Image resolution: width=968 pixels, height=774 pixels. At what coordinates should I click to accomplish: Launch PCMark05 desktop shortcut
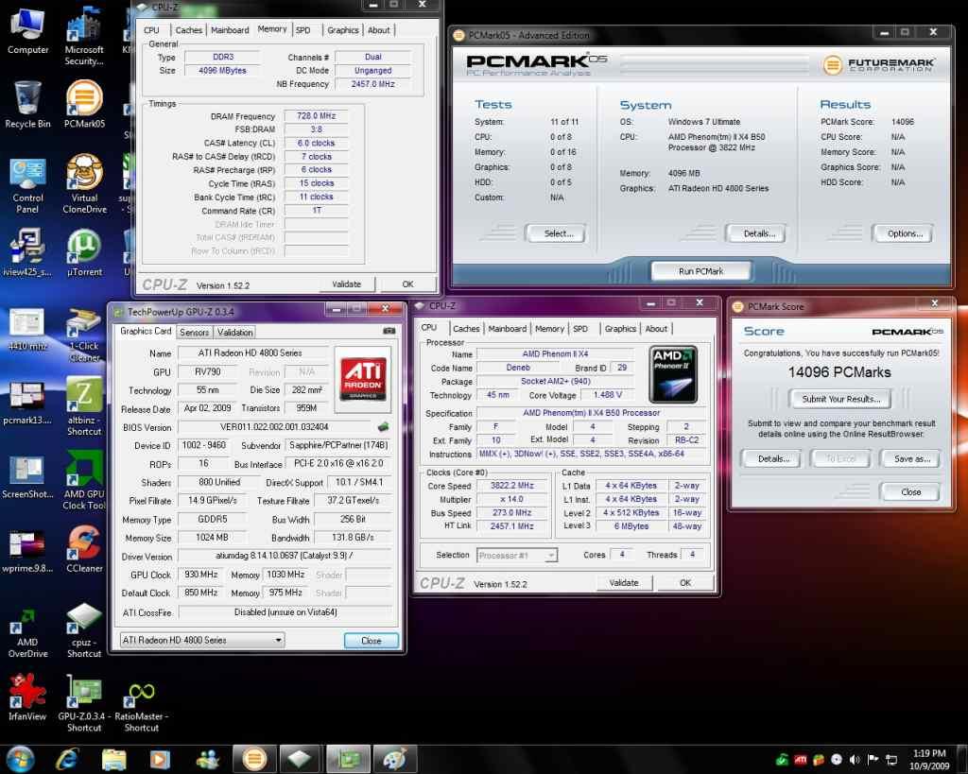coord(84,104)
